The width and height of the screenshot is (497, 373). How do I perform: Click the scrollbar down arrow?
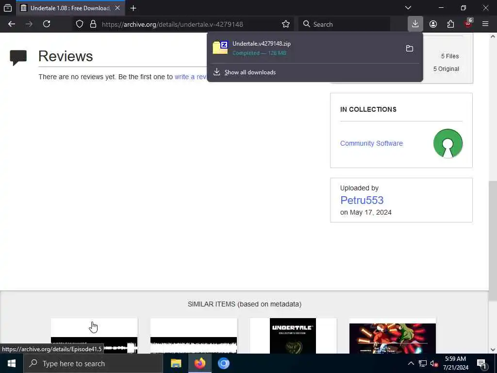click(493, 350)
